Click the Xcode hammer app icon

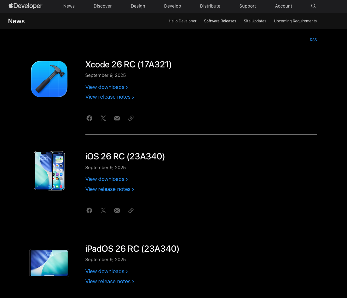[49, 79]
